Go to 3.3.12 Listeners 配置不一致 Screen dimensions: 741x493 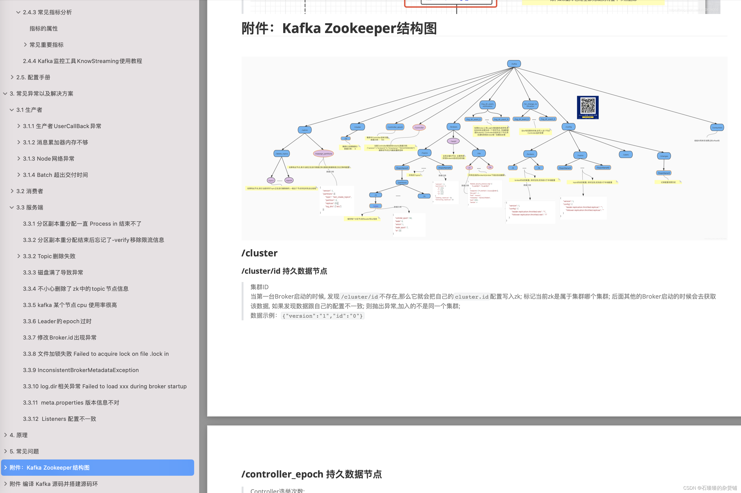[x=59, y=419]
